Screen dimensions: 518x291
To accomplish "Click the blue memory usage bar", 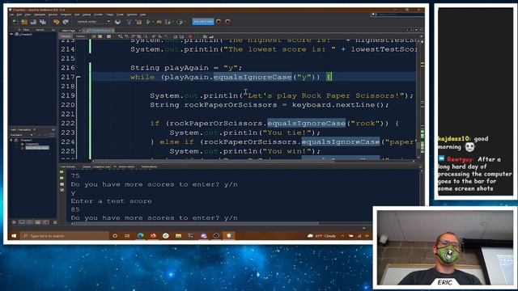I will coord(203,22).
